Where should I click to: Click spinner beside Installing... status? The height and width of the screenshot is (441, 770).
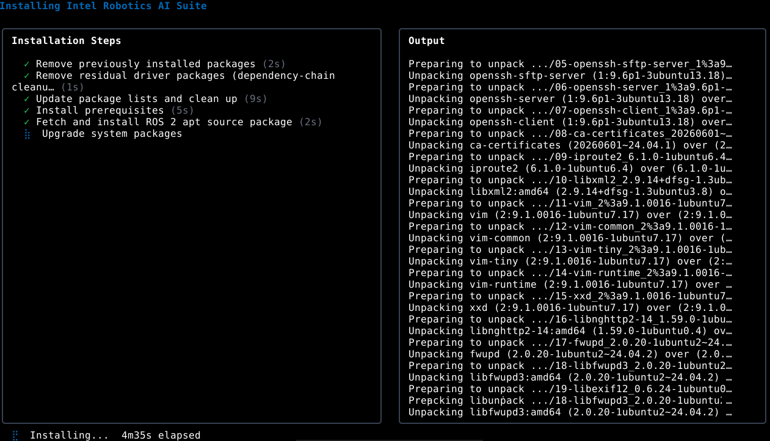15,436
